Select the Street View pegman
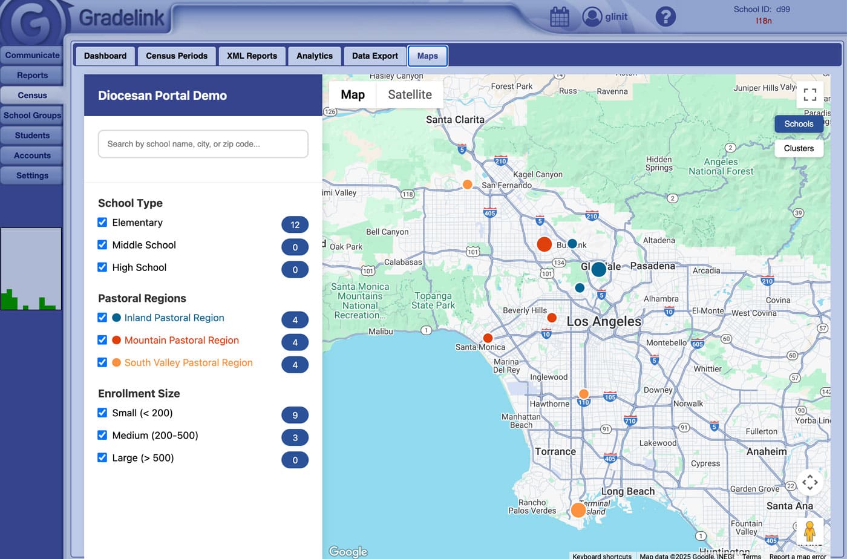The image size is (847, 559). 809,531
